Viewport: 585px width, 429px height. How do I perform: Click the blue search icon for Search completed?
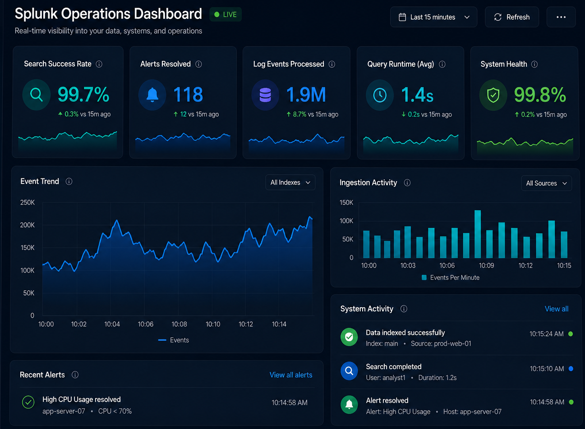pos(349,371)
